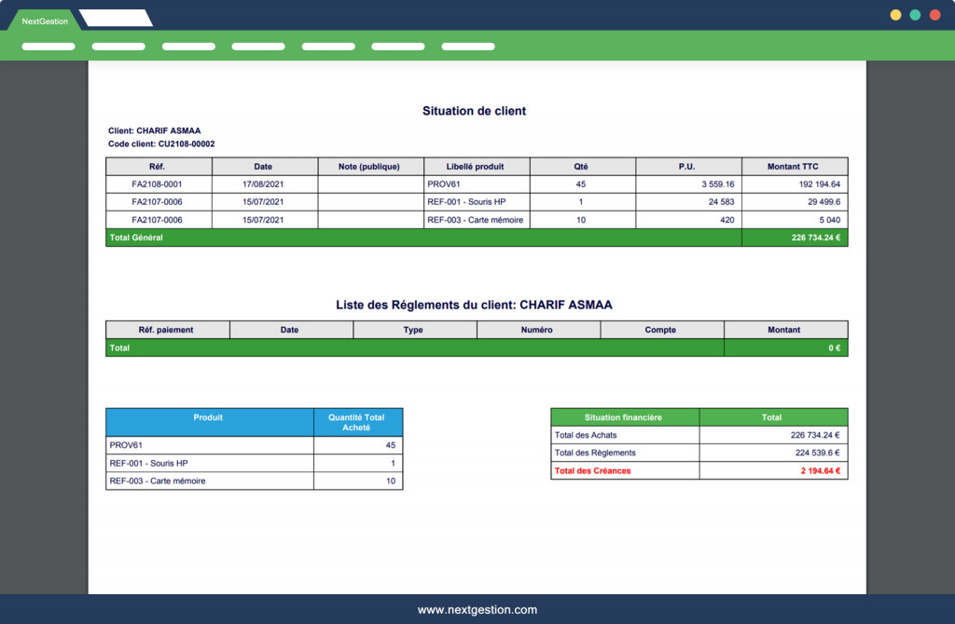The image size is (955, 624).
Task: Click the Numéro column header
Action: 538,330
